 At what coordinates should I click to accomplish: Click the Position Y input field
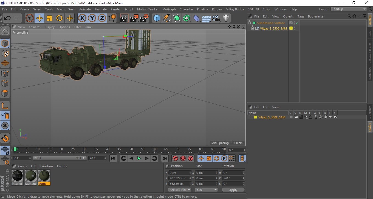179,178
